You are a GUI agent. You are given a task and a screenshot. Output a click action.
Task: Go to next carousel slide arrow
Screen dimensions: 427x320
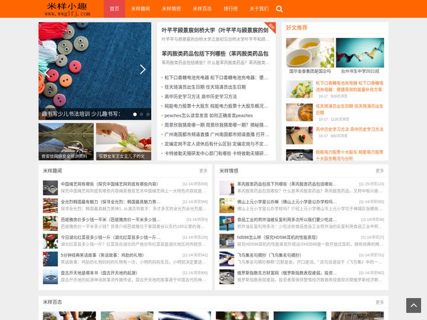pyautogui.click(x=143, y=69)
